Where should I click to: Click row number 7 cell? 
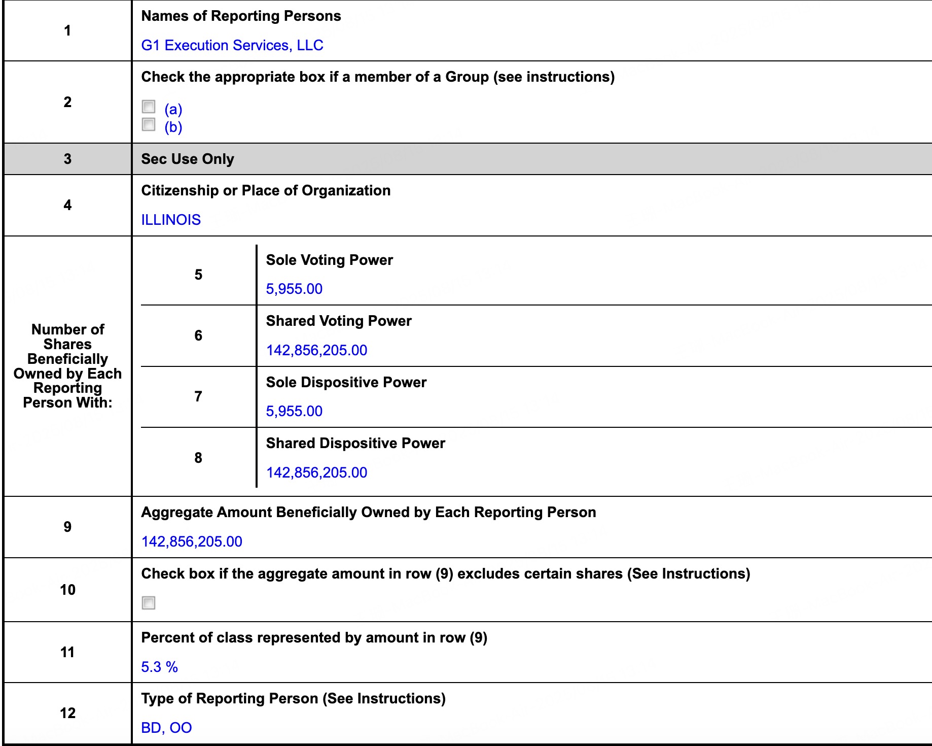click(198, 396)
